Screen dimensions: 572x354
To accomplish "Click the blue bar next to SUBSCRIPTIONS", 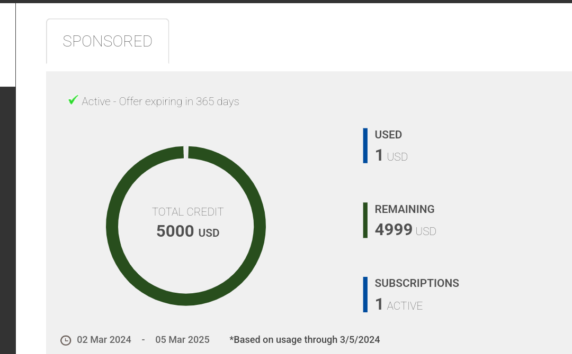I will click(365, 294).
